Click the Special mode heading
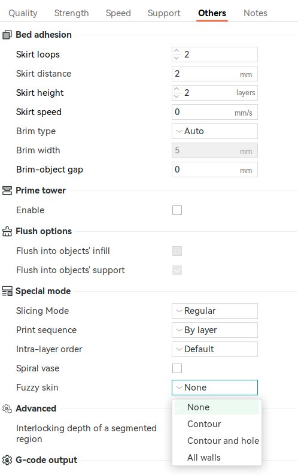The width and height of the screenshot is (298, 475). click(43, 291)
